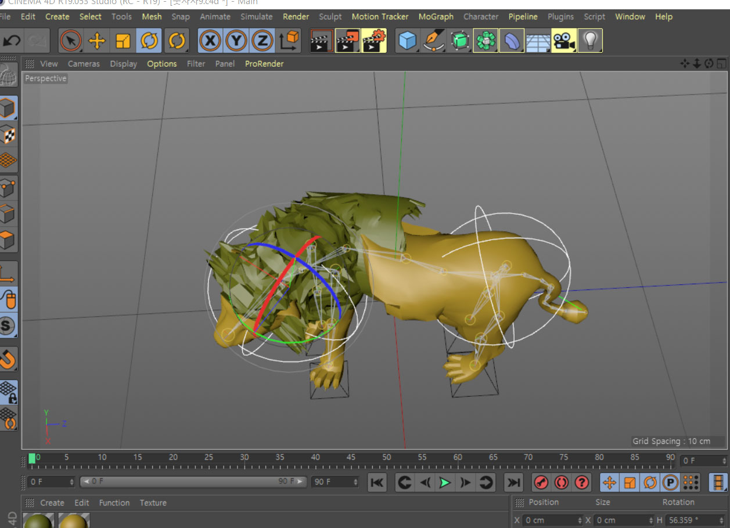Go to end of animation

click(x=513, y=482)
